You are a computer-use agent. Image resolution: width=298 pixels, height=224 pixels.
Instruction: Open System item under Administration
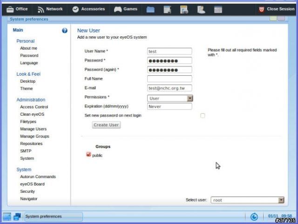(x=27, y=158)
